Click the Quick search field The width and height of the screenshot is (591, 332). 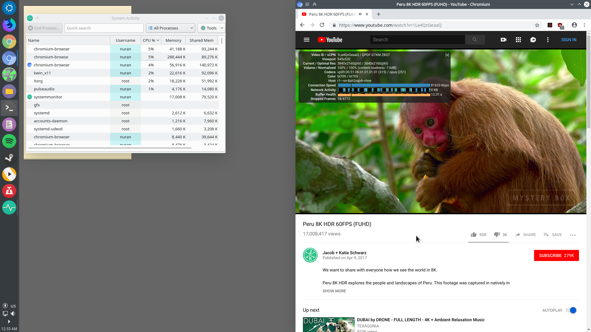pos(104,28)
